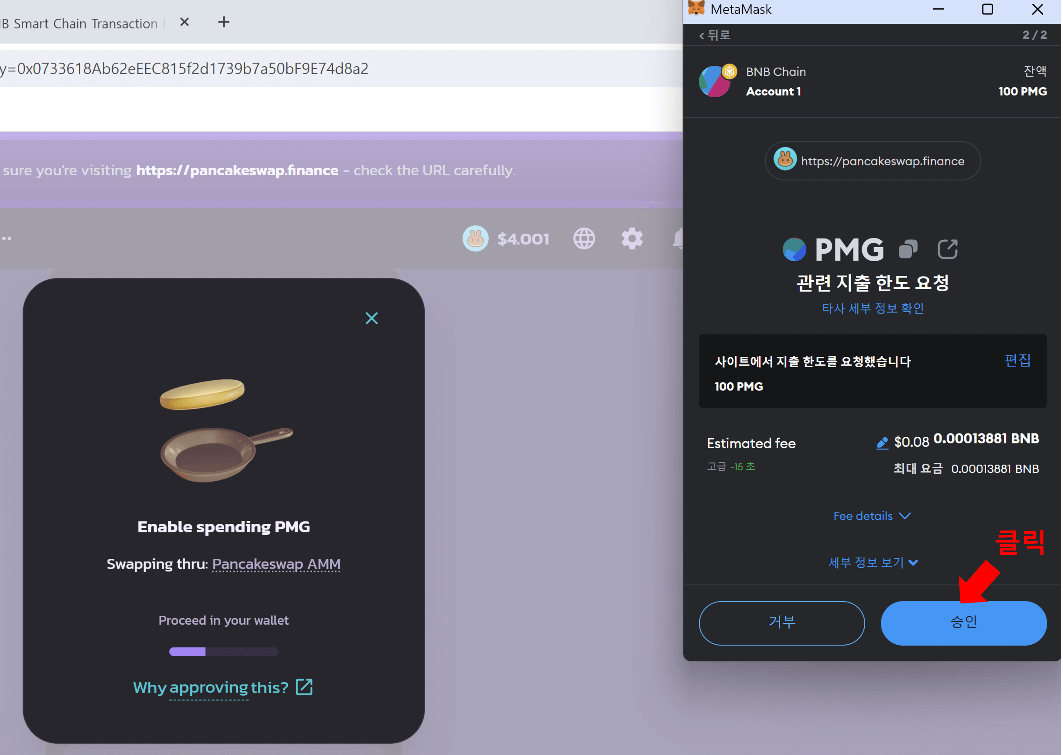The image size is (1063, 755).
Task: Approve the transaction with 승인 button
Action: pos(963,623)
